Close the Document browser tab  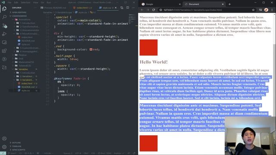pos(223,4)
